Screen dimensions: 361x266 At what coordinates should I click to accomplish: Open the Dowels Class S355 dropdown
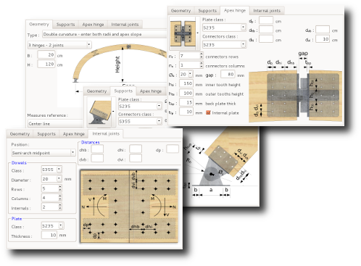(51, 170)
